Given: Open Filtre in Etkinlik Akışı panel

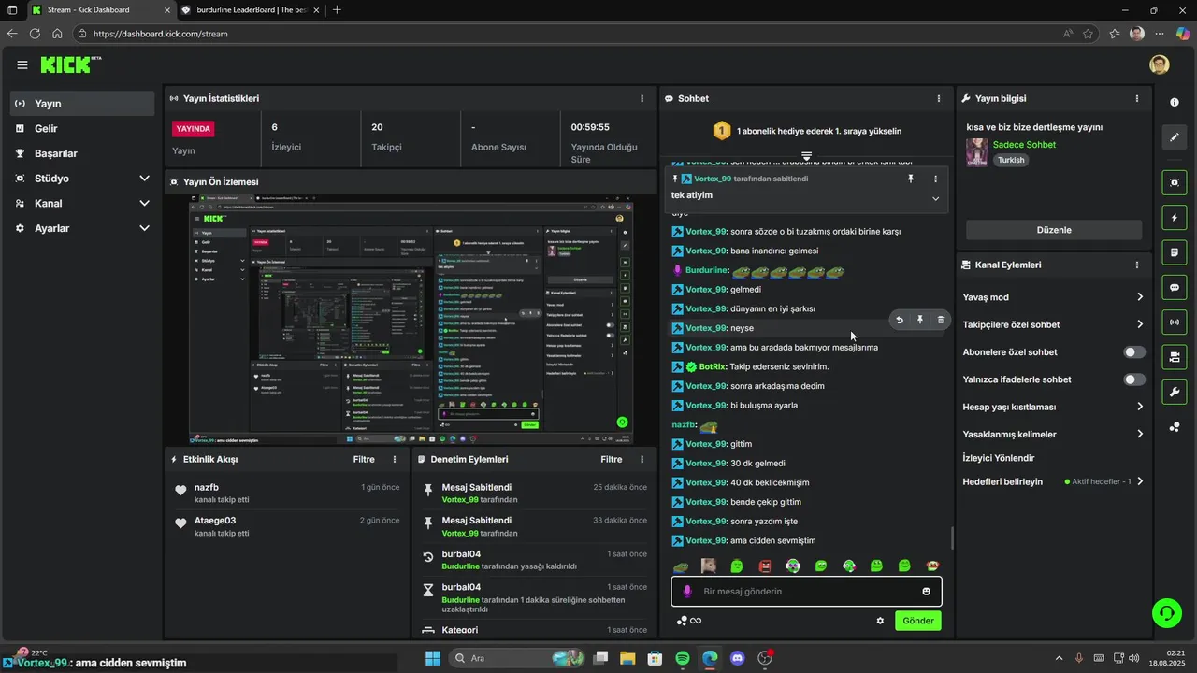Looking at the screenshot, I should tap(364, 459).
